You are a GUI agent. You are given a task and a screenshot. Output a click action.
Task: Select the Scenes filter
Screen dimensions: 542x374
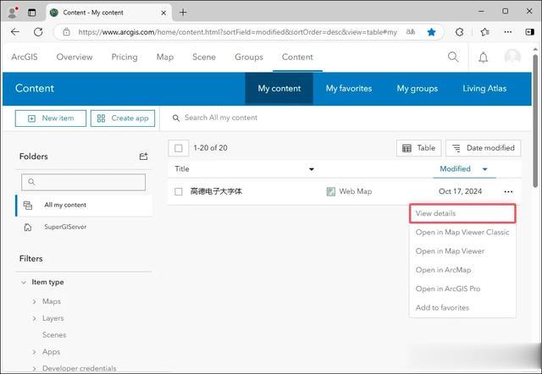tap(54, 334)
